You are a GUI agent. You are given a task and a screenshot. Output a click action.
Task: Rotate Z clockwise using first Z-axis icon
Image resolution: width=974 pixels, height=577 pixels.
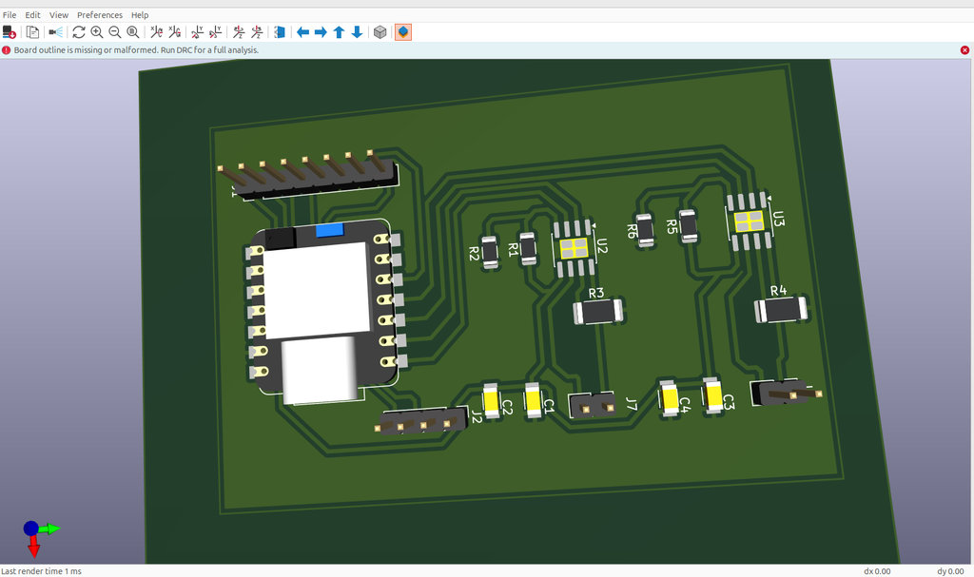coord(239,31)
